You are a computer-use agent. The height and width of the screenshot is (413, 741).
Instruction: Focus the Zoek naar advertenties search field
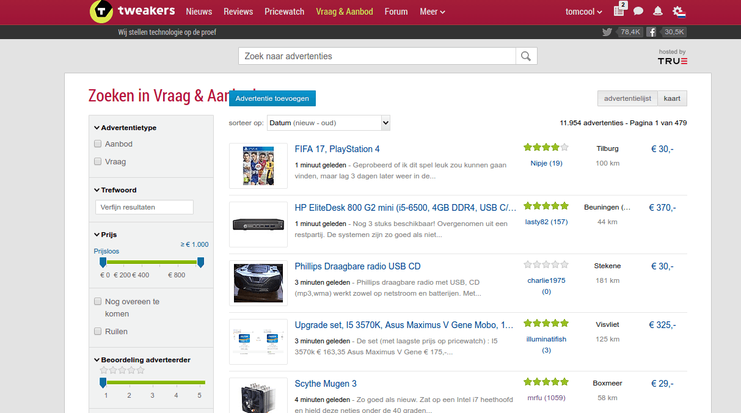[377, 56]
